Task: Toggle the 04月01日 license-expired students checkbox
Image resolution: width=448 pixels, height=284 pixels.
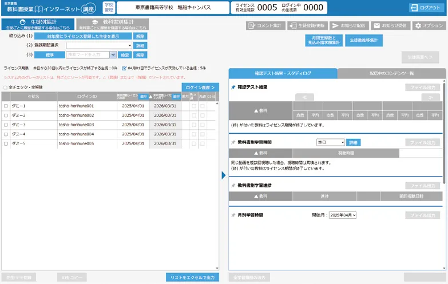Action: point(124,68)
